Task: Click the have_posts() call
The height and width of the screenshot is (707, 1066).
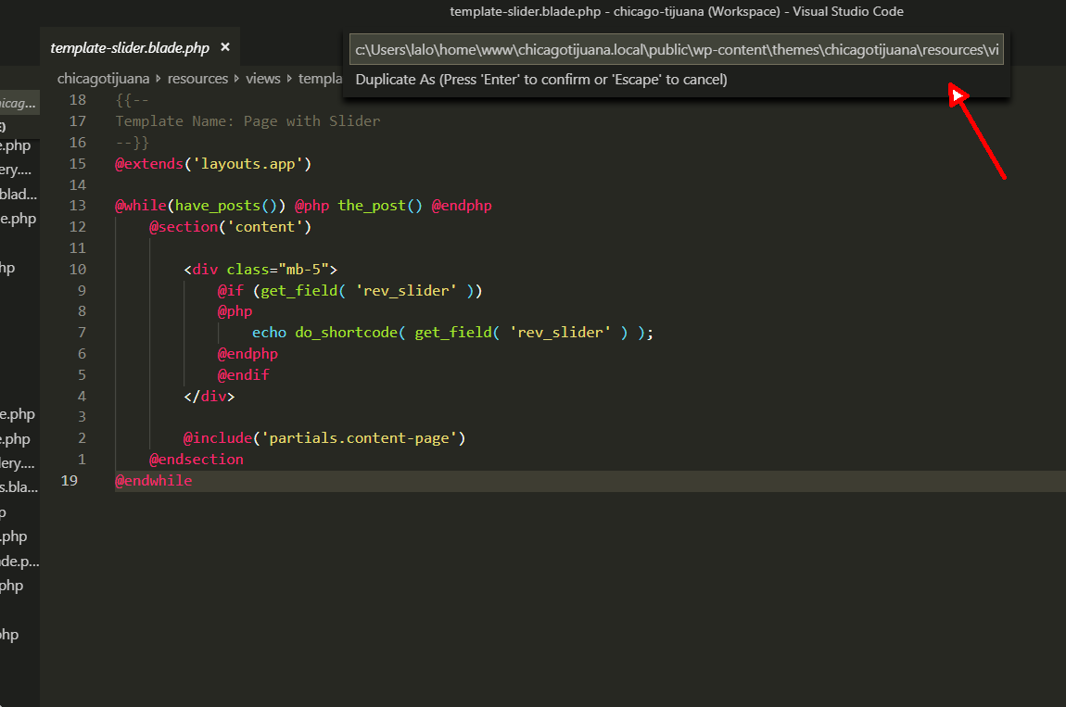Action: [x=225, y=206]
